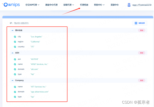154x107 pixels.
Task: Collapse the 基本信息 section
Action: click(13, 30)
